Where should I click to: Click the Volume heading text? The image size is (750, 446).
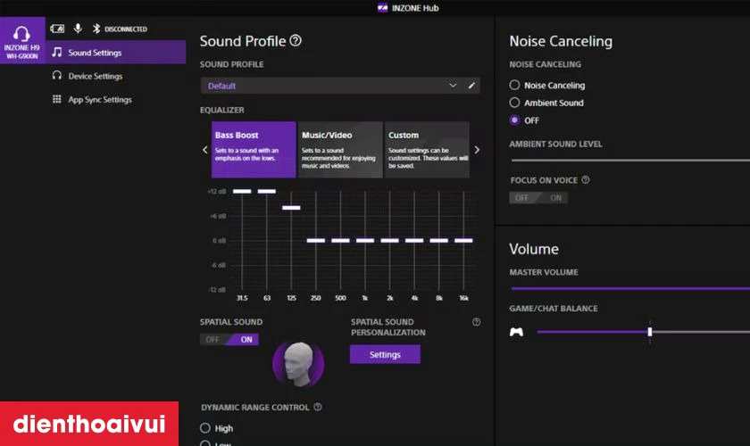[534, 249]
